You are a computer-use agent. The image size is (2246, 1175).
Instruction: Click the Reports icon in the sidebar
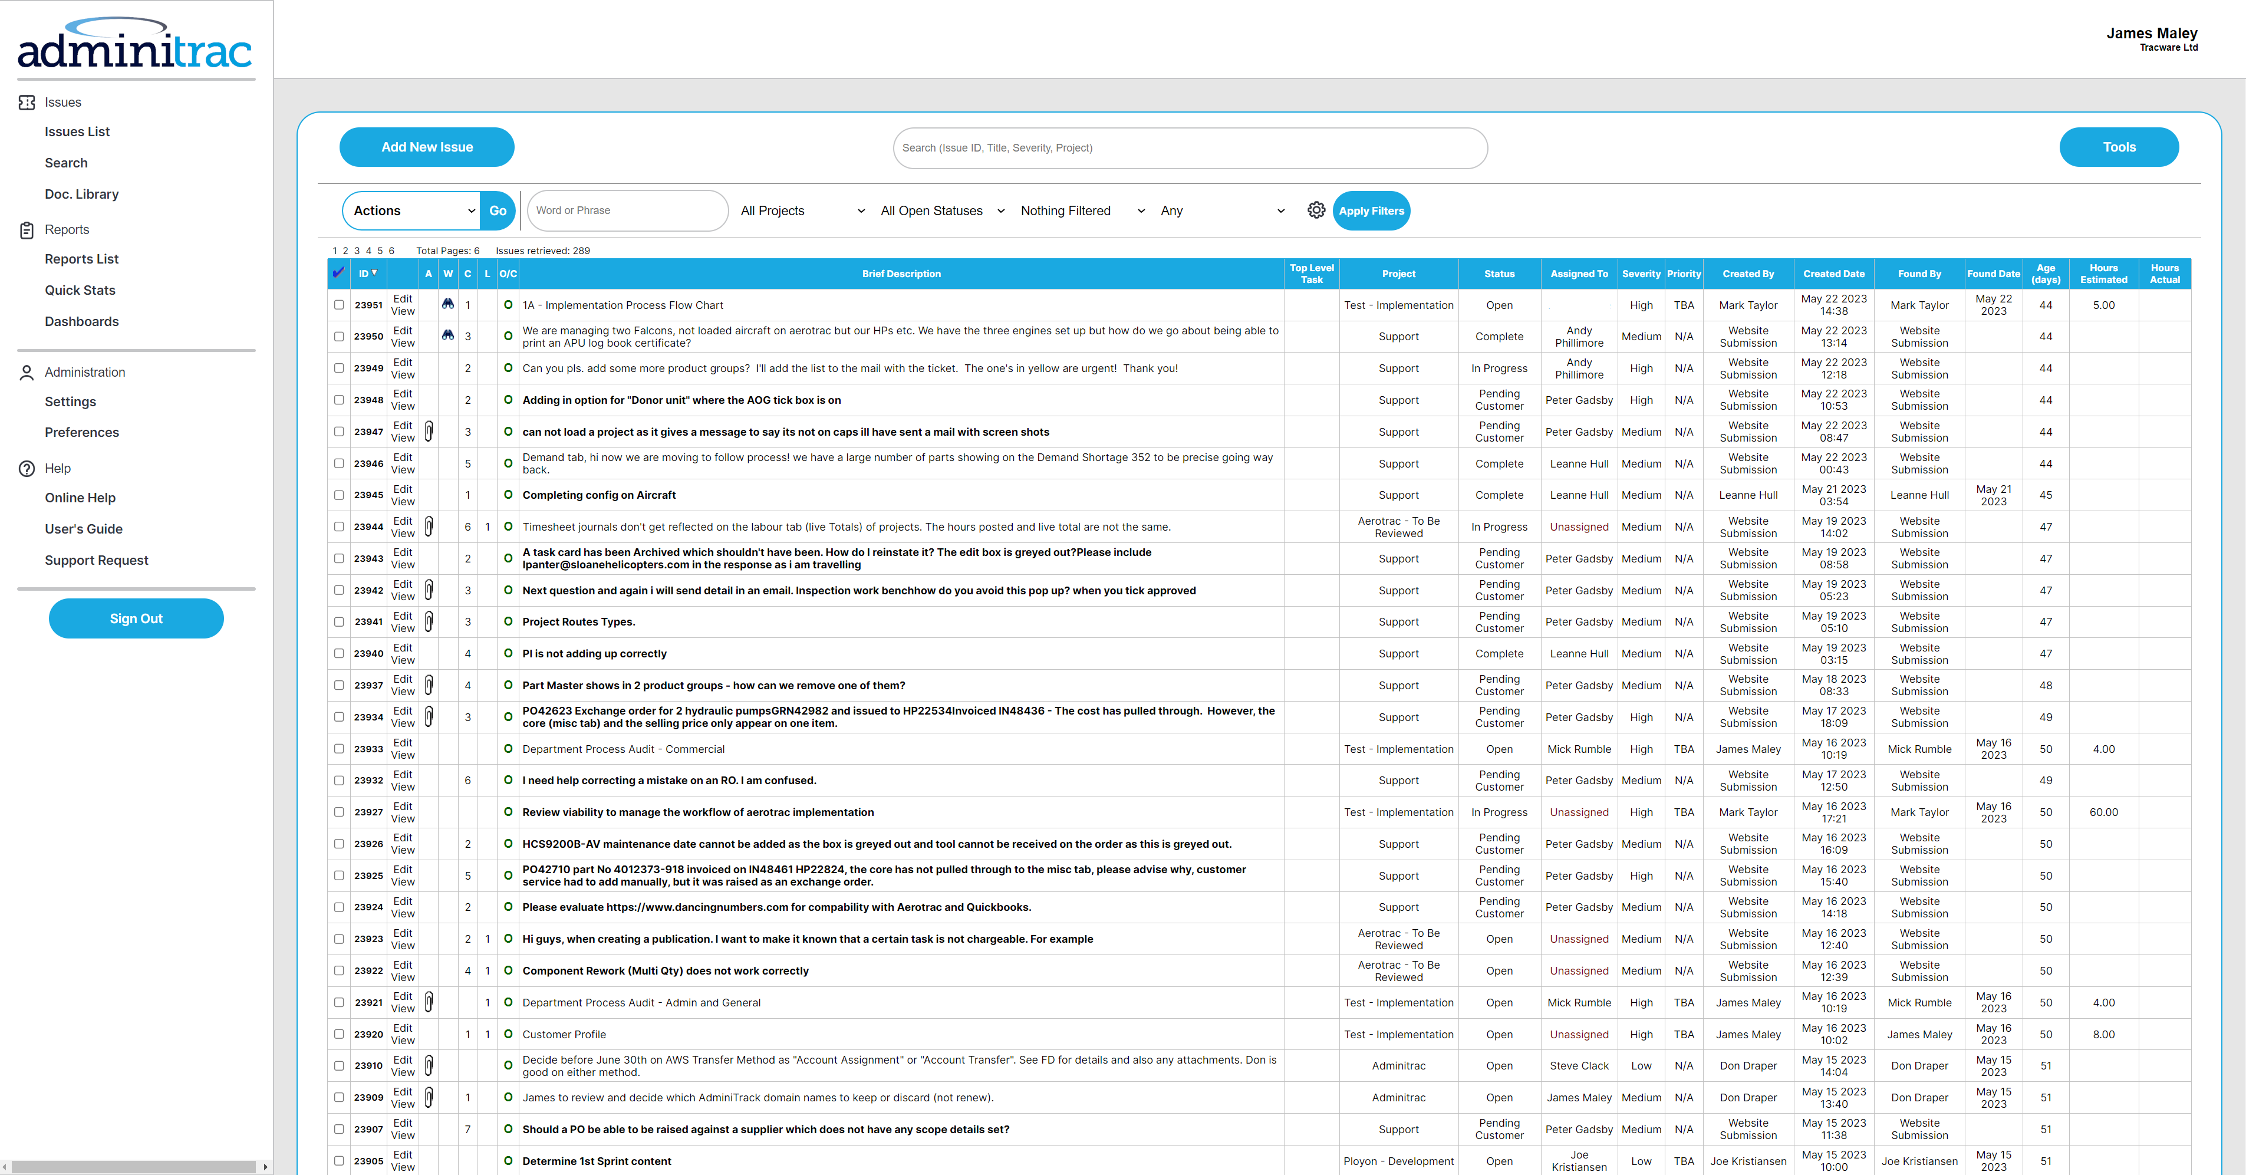click(x=26, y=229)
